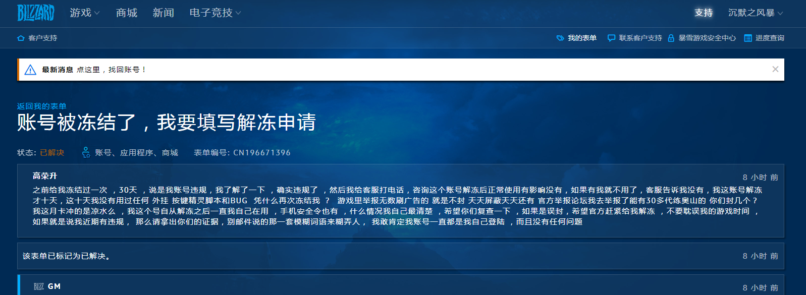Viewport: 806px width, 295px height.
Task: Click the tag icon next to 我的表单
Action: click(x=560, y=38)
